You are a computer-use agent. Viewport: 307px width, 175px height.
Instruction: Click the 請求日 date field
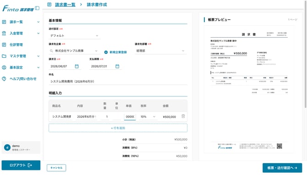click(65, 66)
